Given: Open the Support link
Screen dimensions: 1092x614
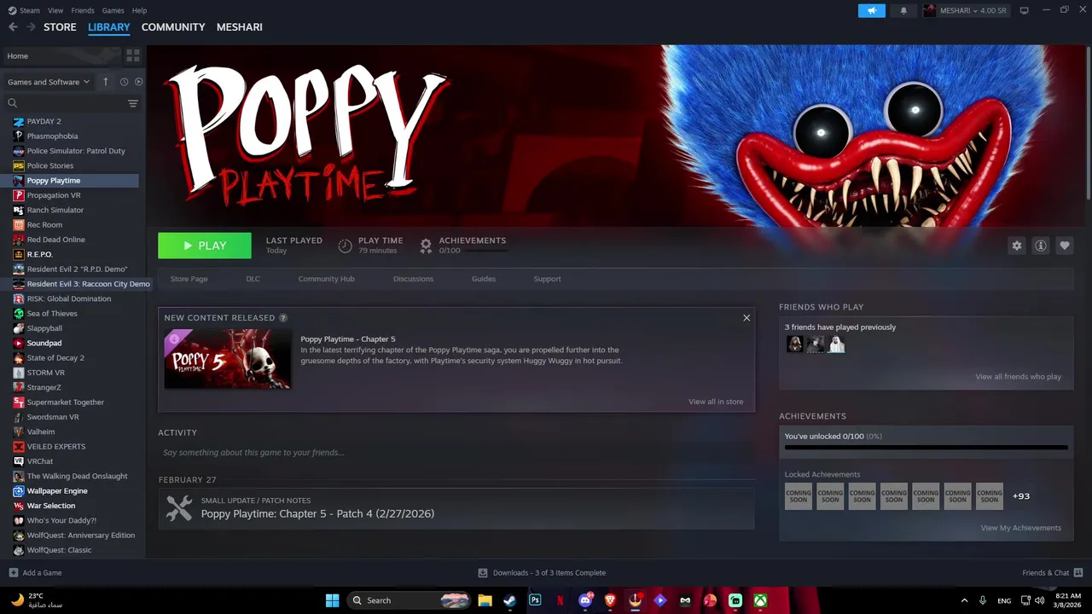Looking at the screenshot, I should pyautogui.click(x=547, y=279).
